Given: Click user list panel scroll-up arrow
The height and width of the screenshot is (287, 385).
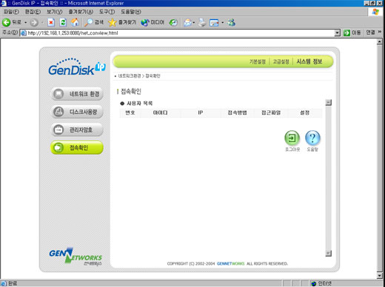Looking at the screenshot, I should click(x=329, y=102).
